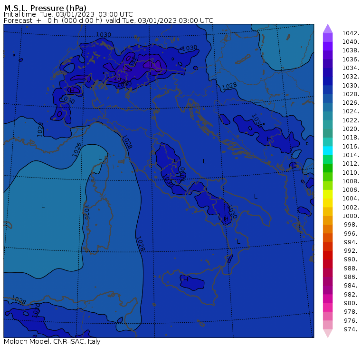Screen dimensions: 361x348
Task: Click the '976.' legend value
Action: (351, 320)
